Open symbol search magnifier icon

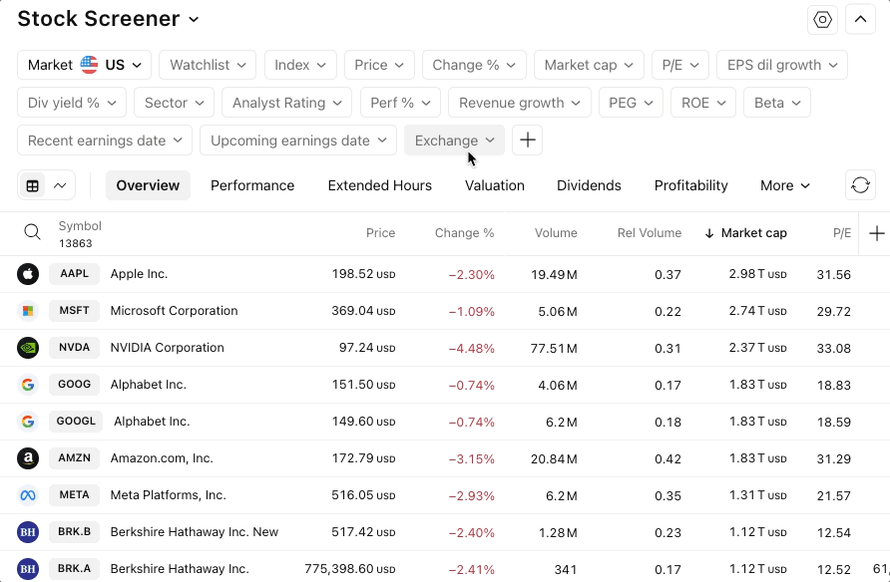(x=32, y=232)
